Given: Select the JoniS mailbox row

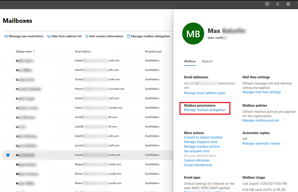Looking at the screenshot, I should [88, 117].
